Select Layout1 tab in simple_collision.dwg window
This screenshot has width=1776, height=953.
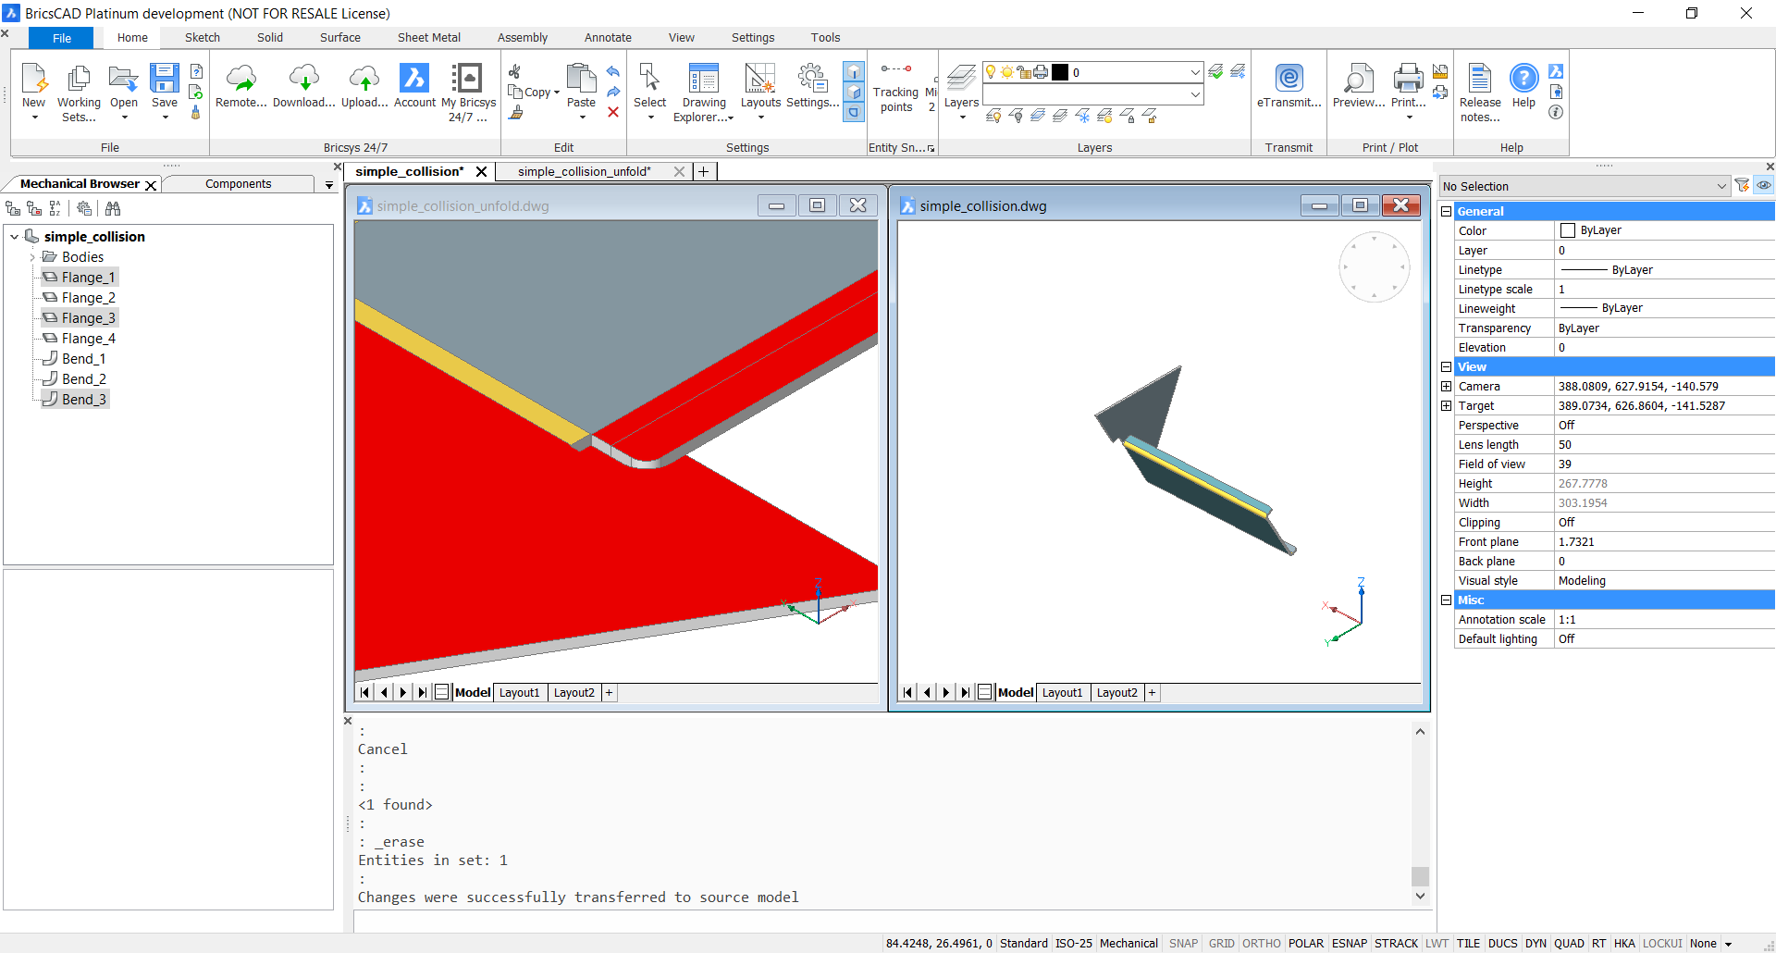pos(1062,692)
